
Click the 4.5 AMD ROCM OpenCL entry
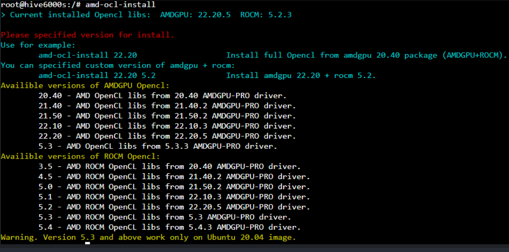click(x=174, y=177)
